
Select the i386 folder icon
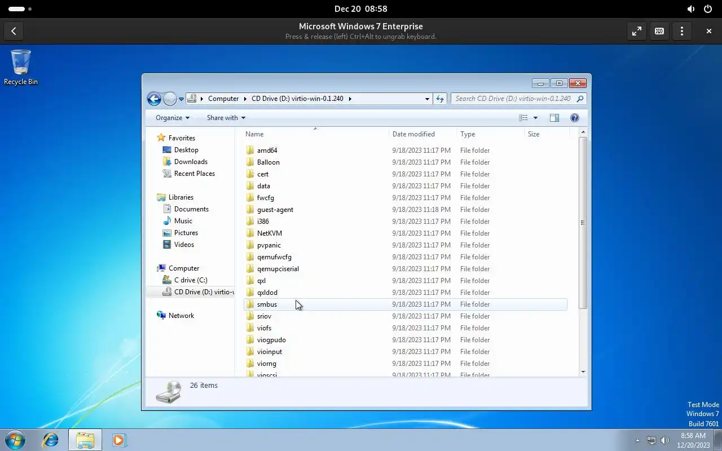250,222
